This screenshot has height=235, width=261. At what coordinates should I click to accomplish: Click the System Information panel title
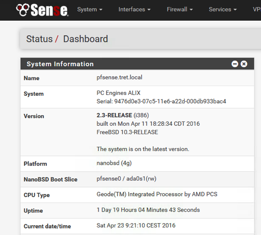click(60, 64)
